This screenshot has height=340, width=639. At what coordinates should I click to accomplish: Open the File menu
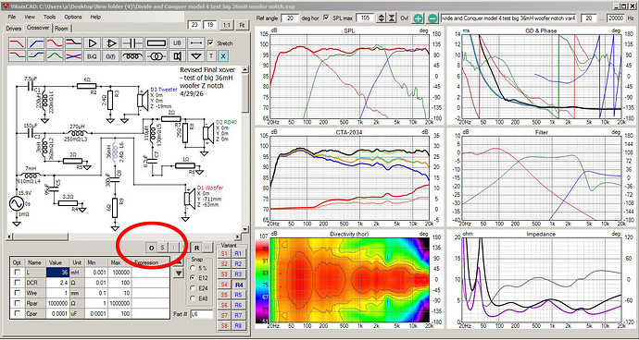(12, 17)
